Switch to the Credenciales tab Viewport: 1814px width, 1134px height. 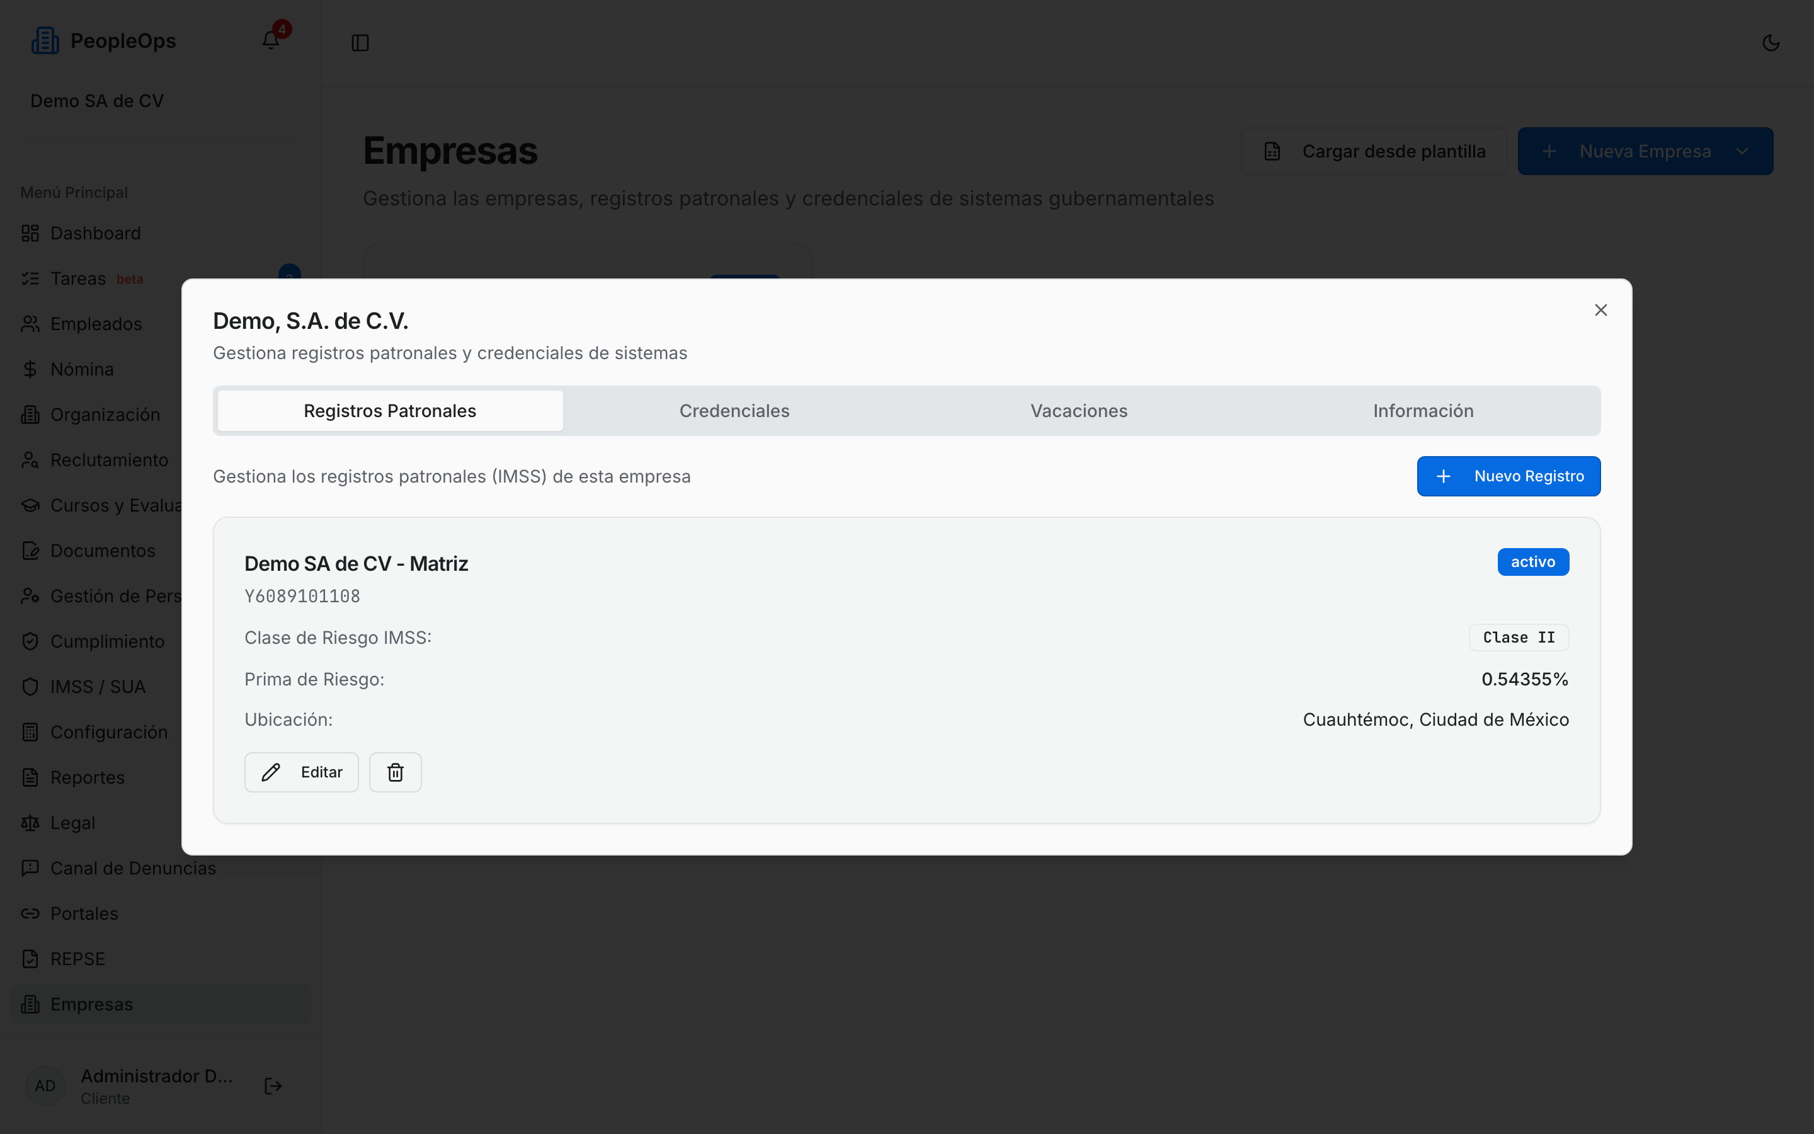734,411
